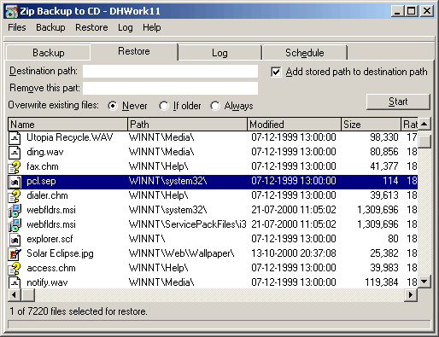Click the Start button
The width and height of the screenshot is (439, 337).
(398, 102)
